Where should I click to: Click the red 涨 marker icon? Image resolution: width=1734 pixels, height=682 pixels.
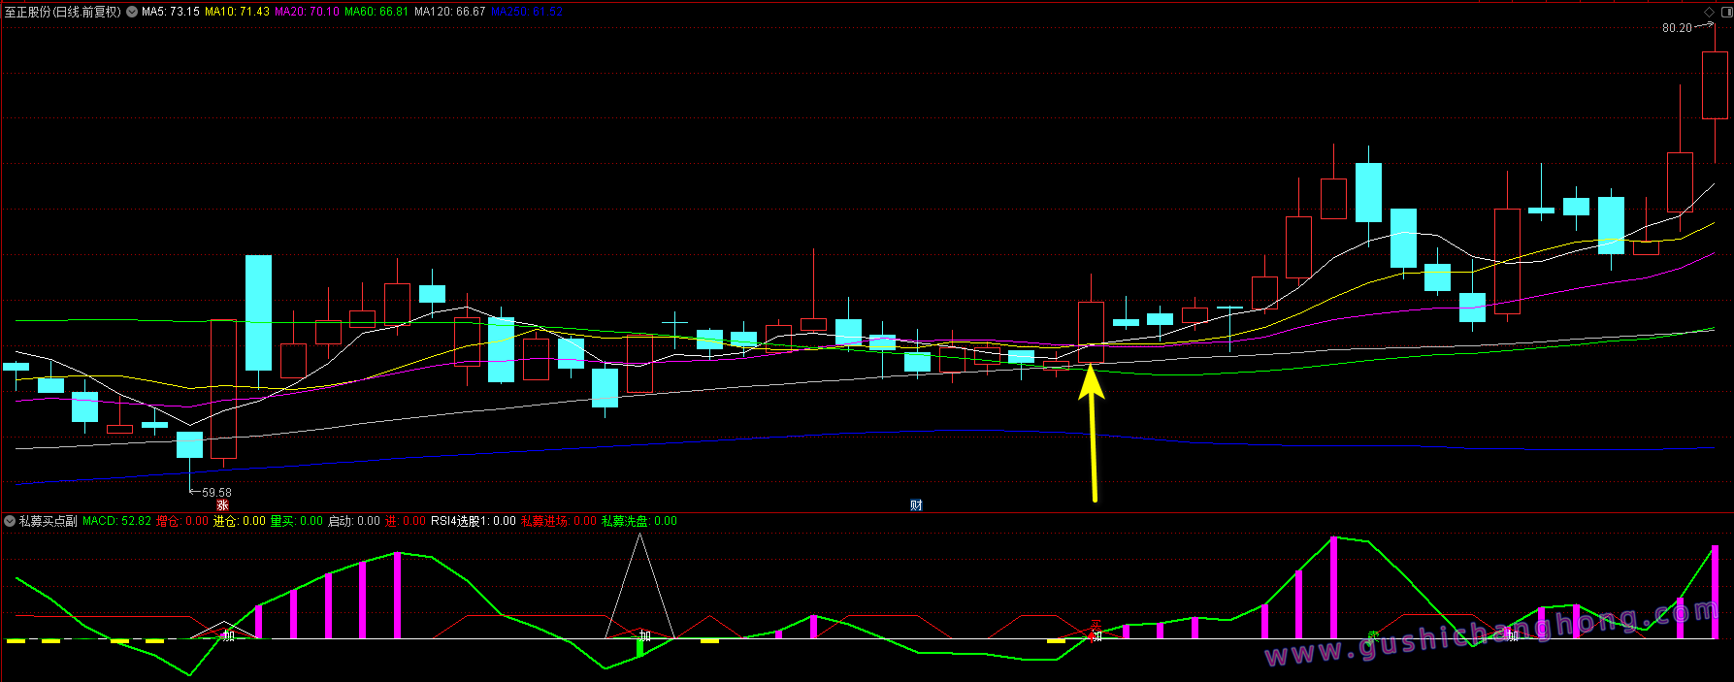click(x=222, y=505)
